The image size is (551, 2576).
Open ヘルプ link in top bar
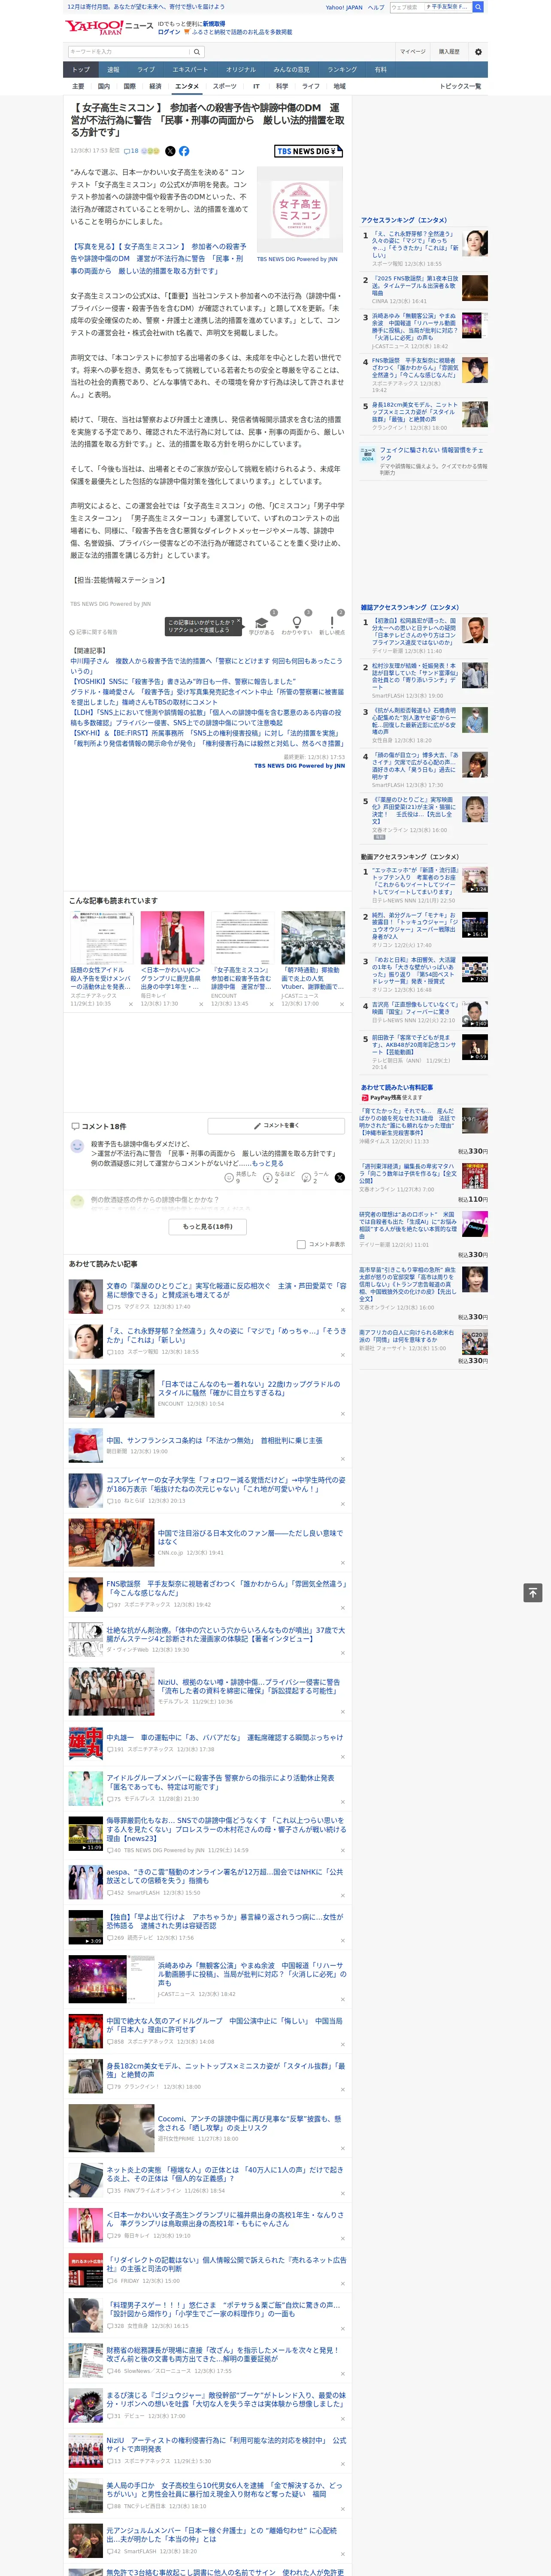[x=376, y=7]
